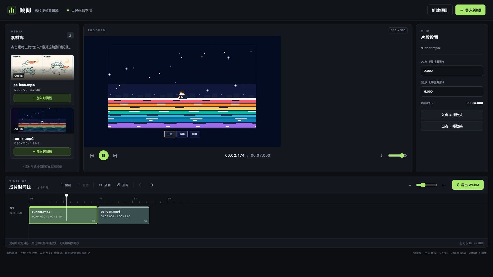
Task: Click the 2 个片段 clip count label
Action: tap(43, 188)
